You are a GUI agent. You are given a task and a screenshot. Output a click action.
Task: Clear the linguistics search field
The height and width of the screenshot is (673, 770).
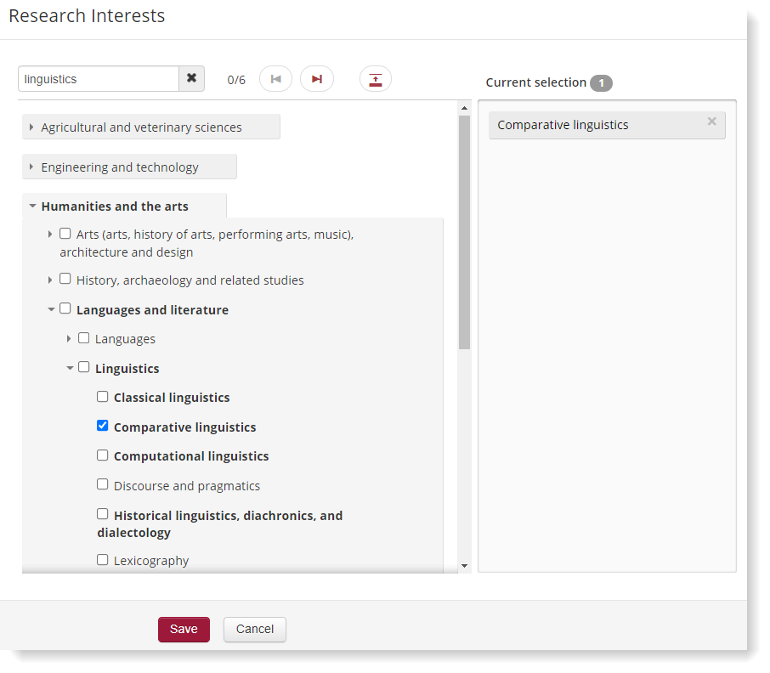[191, 79]
